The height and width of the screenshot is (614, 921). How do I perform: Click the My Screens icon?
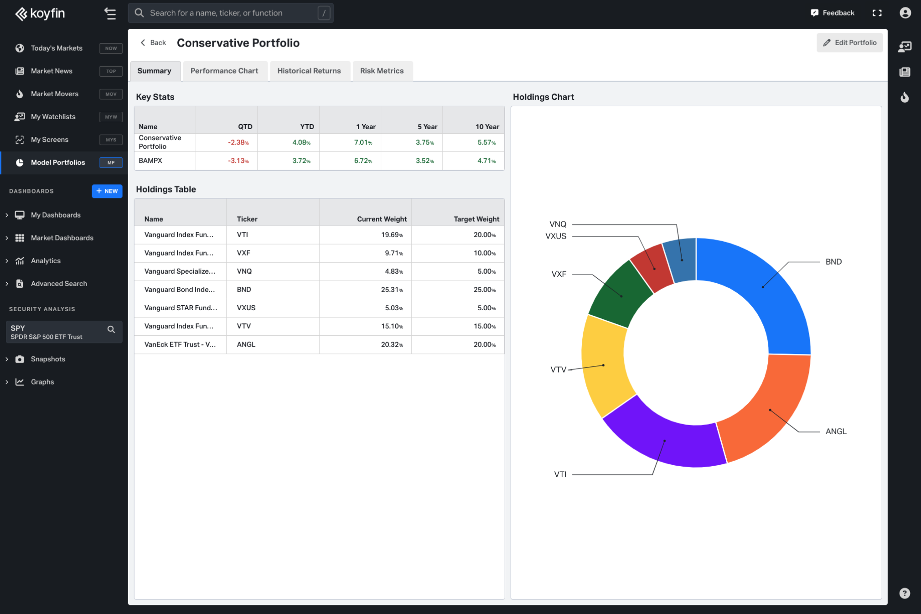(x=20, y=140)
